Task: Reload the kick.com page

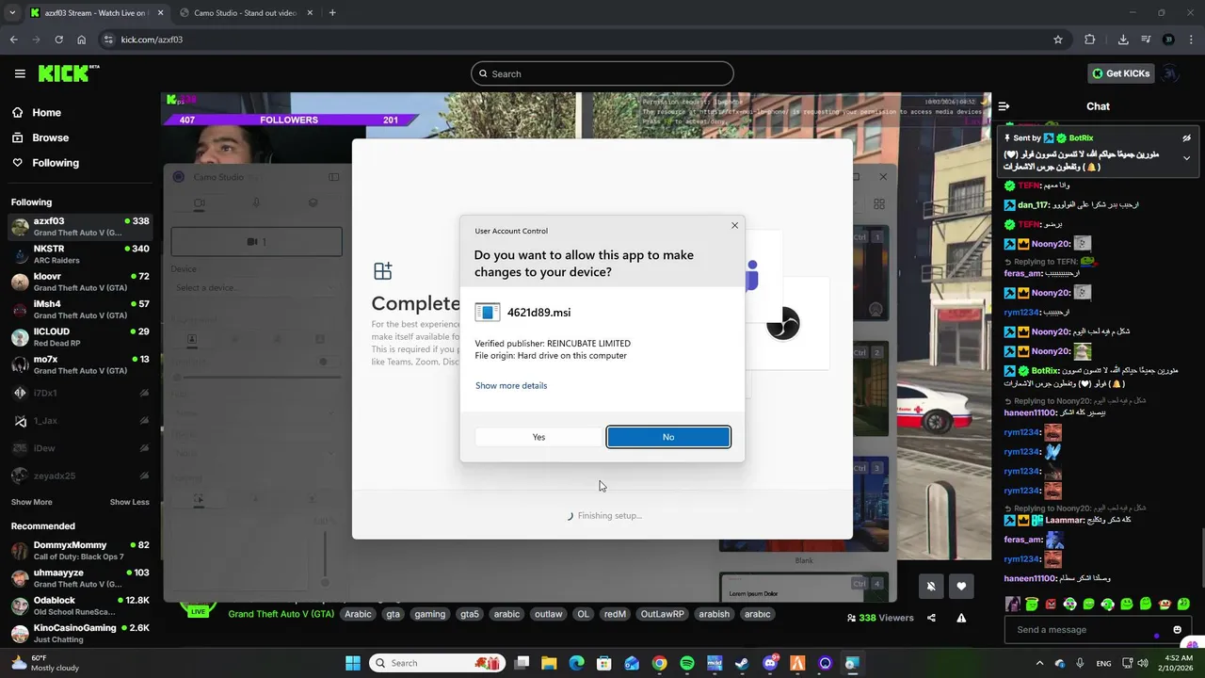Action: (58, 40)
